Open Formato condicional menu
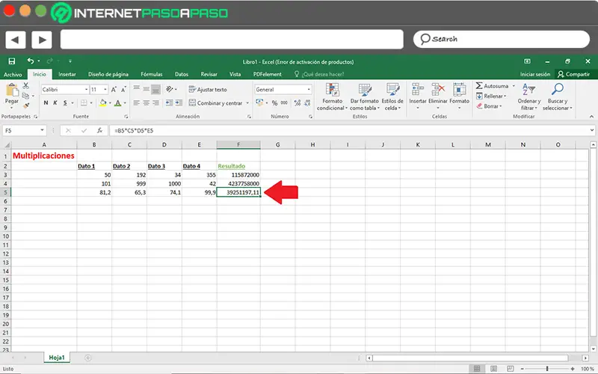Viewport: 598px width, 374px height. [332, 97]
